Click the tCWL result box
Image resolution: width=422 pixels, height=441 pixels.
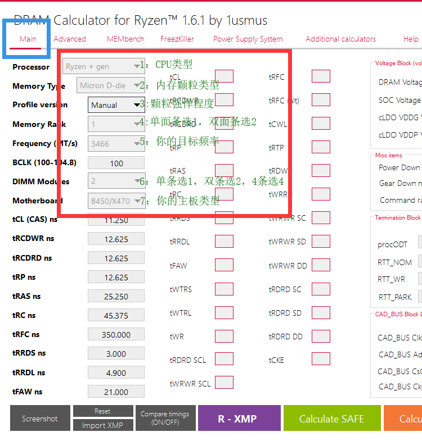(x=321, y=123)
